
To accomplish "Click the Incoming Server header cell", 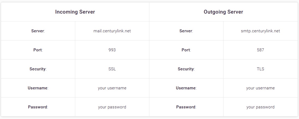I will point(75,12).
